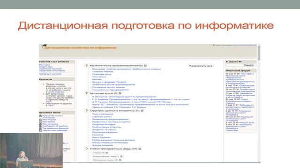
Task: Open Меньшиков "Олимпиадные задачи по программированию" course
Action: [124, 97]
